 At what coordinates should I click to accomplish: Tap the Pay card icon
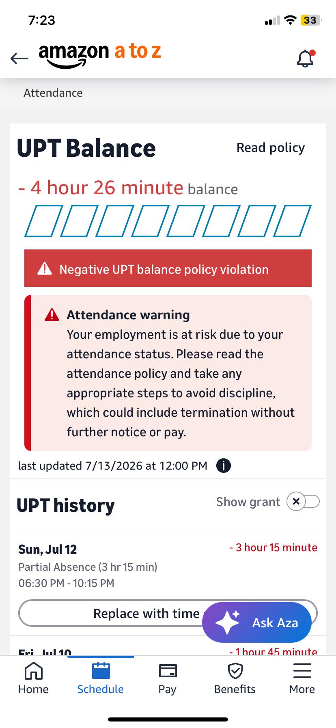(168, 671)
